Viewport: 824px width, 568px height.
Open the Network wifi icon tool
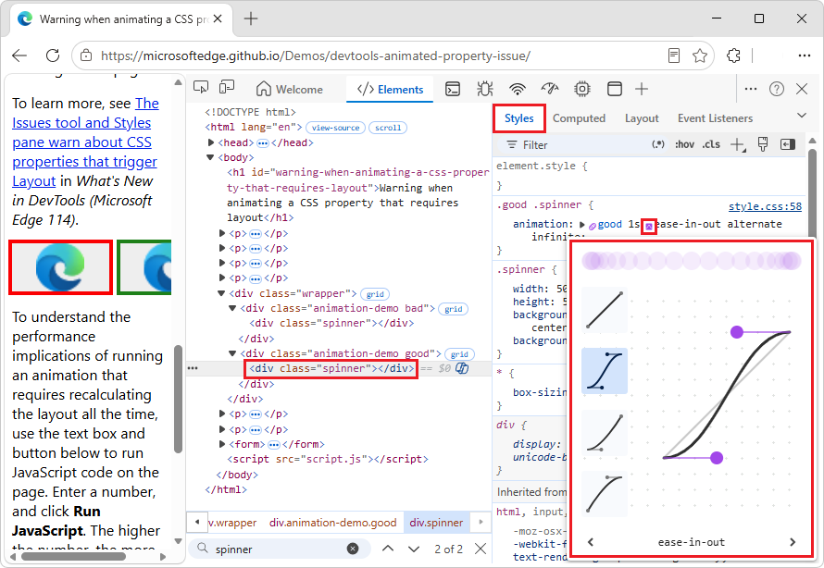(518, 89)
